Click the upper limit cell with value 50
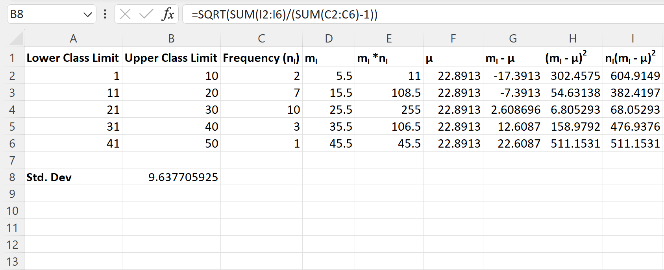Viewport: 664px width, 270px height. [x=171, y=143]
